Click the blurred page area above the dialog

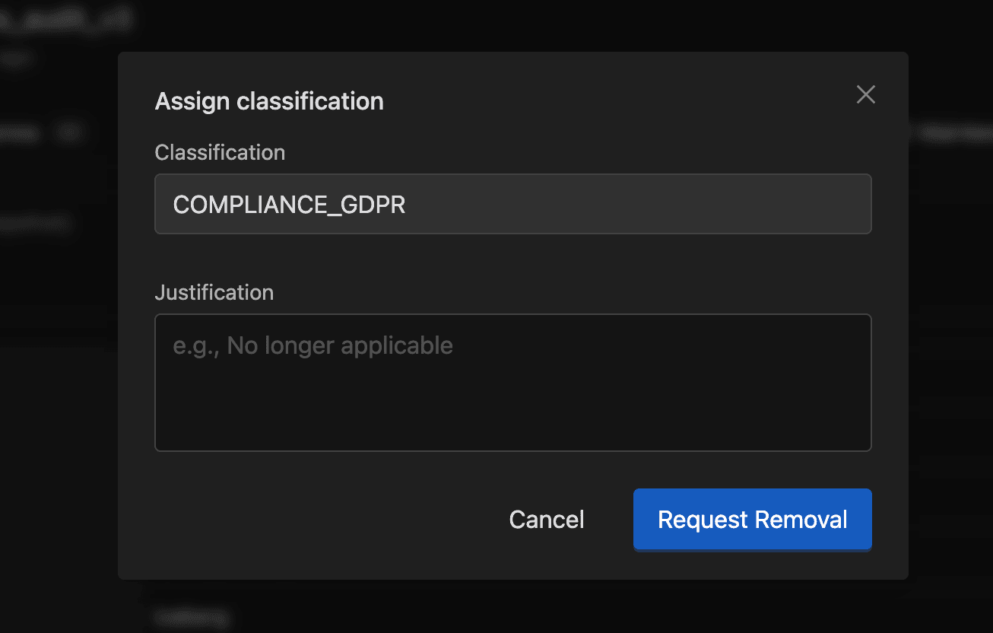(494, 24)
